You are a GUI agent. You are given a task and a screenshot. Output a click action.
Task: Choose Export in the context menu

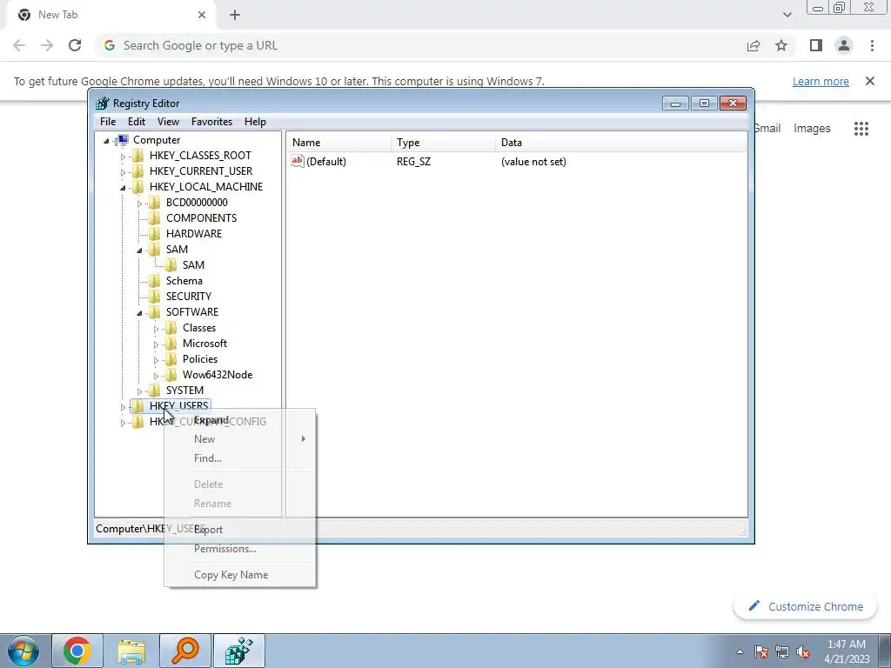click(x=240, y=530)
